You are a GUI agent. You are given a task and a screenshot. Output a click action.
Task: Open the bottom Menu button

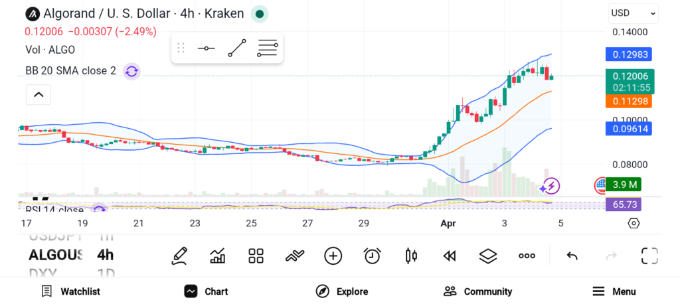click(x=614, y=291)
